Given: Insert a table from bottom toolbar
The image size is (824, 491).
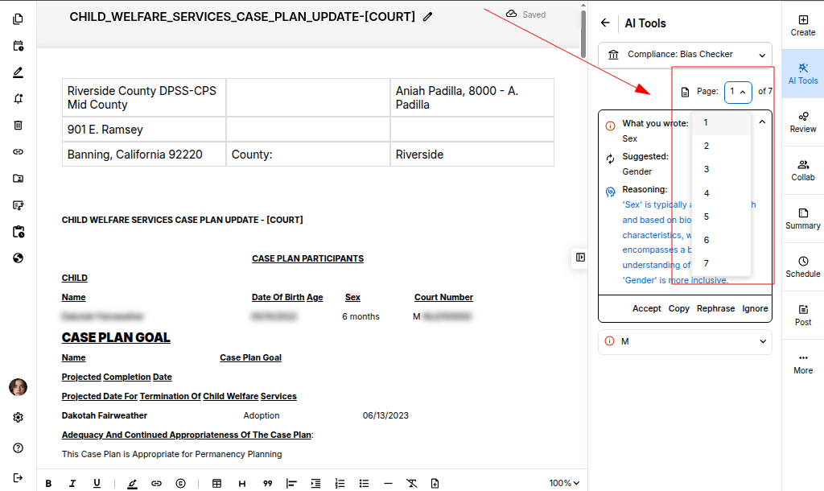Looking at the screenshot, I should [216, 483].
